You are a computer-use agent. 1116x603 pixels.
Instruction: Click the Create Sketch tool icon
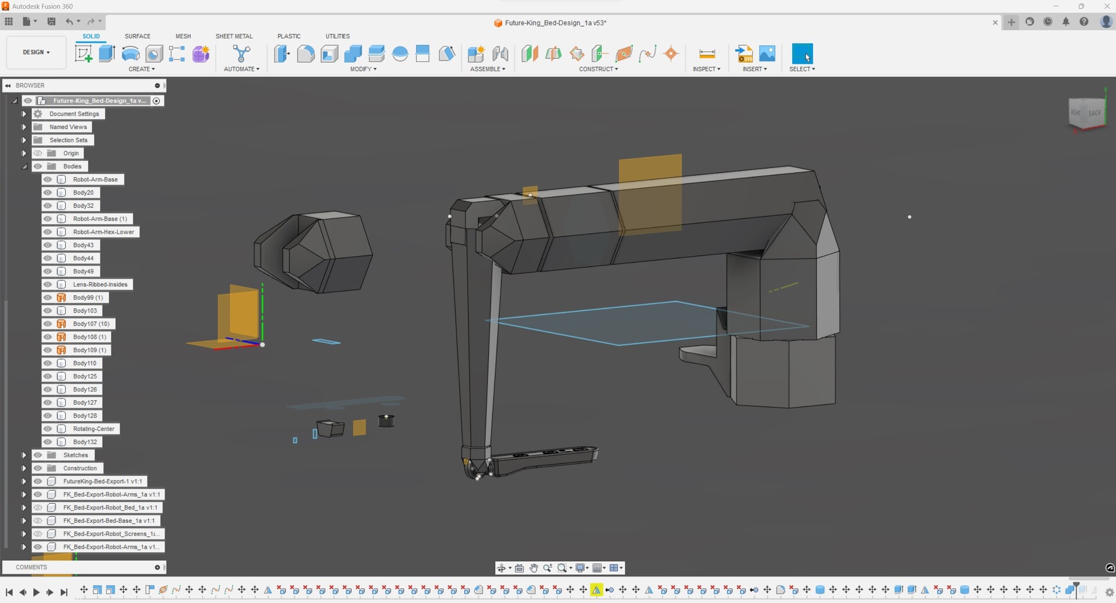click(84, 54)
